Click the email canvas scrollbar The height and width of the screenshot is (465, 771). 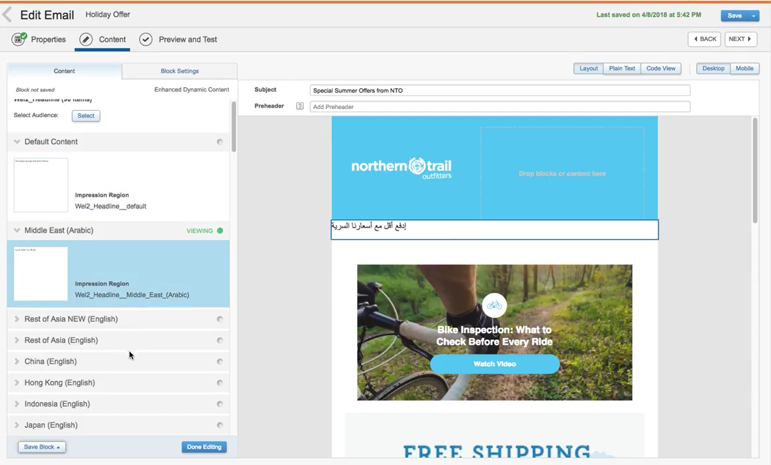(755, 170)
